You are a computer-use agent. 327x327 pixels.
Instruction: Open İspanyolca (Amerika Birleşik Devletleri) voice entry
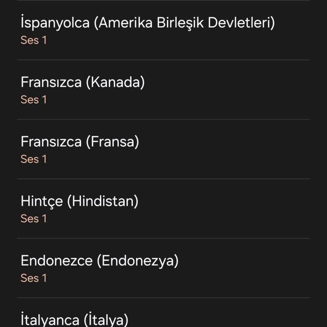click(x=163, y=30)
